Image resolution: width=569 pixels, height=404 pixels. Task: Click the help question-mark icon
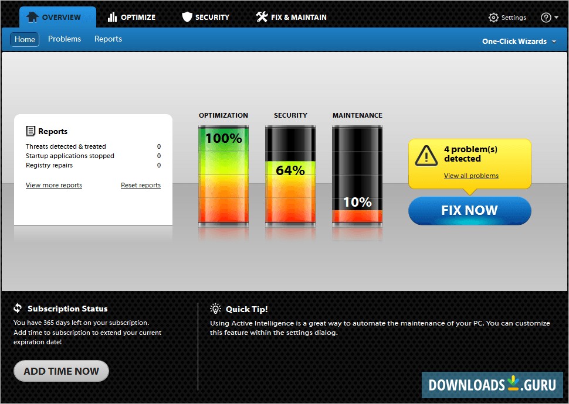click(546, 18)
